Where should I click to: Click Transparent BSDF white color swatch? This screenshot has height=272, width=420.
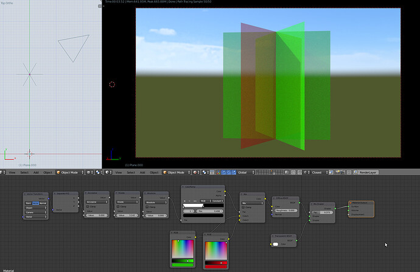[275, 244]
